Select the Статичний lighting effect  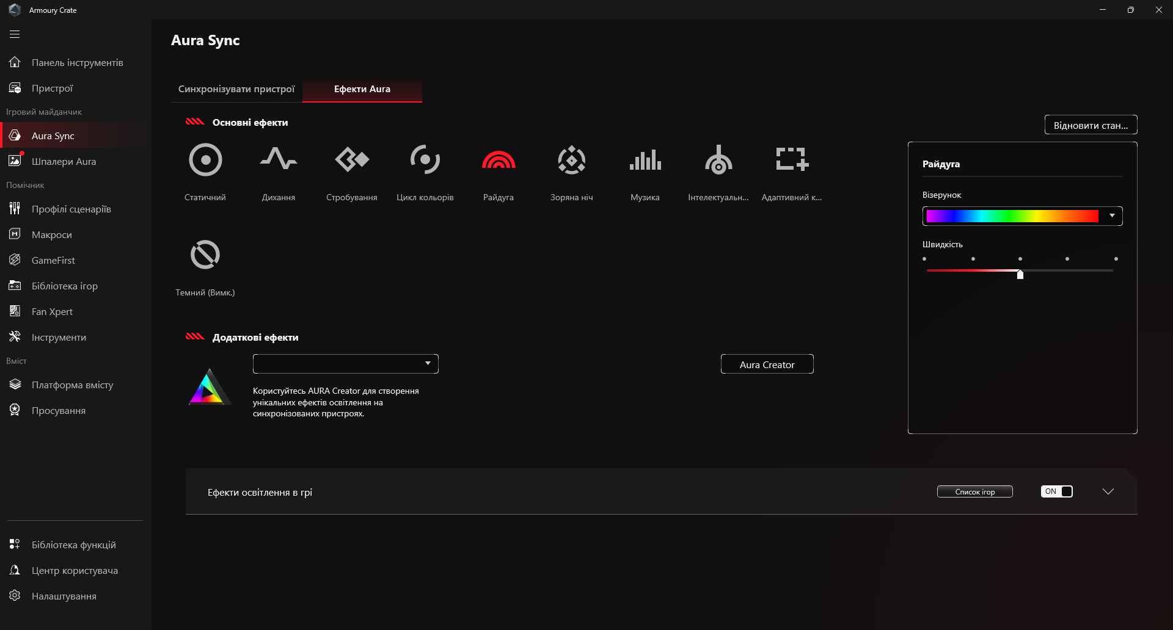pyautogui.click(x=205, y=160)
